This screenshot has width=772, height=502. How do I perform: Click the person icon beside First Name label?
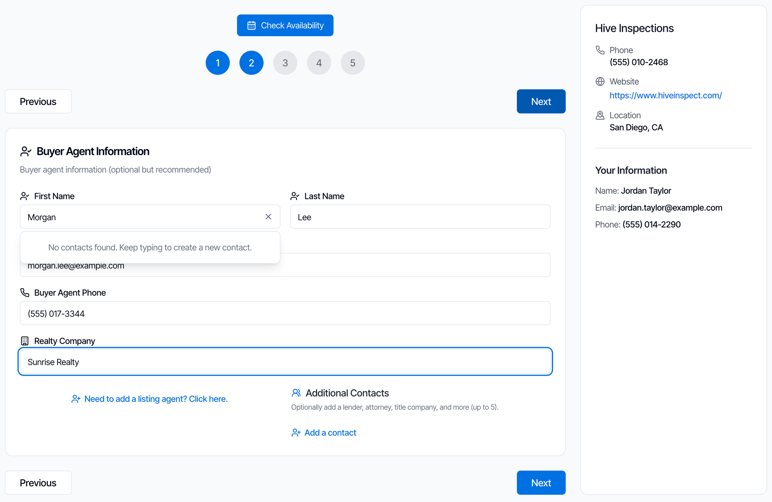pos(25,196)
